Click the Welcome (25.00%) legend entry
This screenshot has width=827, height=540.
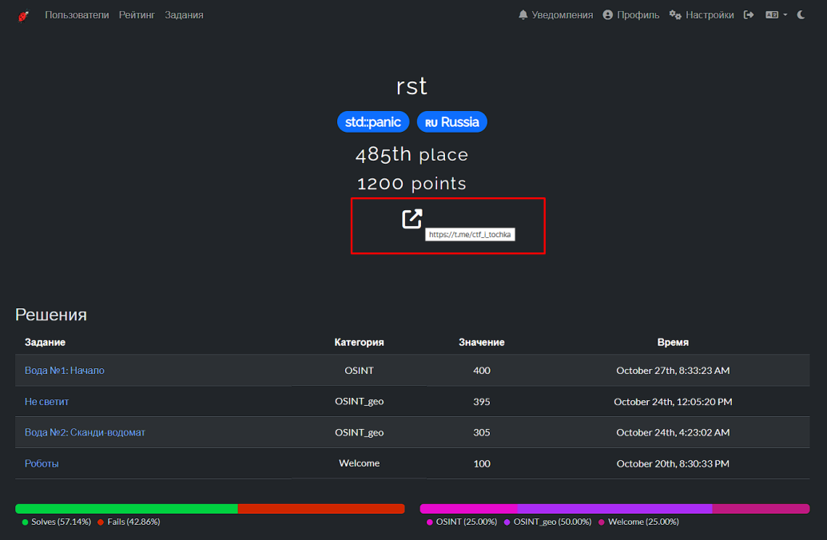pyautogui.click(x=638, y=522)
